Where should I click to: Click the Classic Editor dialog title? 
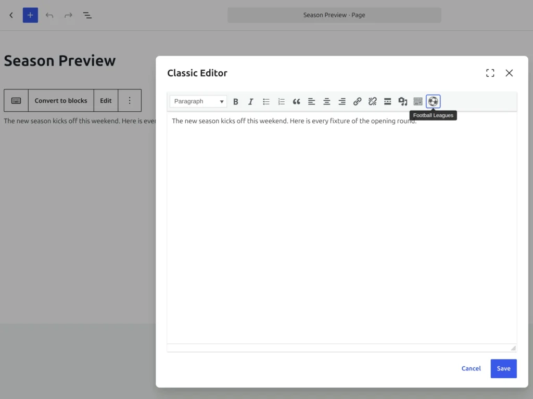click(x=197, y=73)
